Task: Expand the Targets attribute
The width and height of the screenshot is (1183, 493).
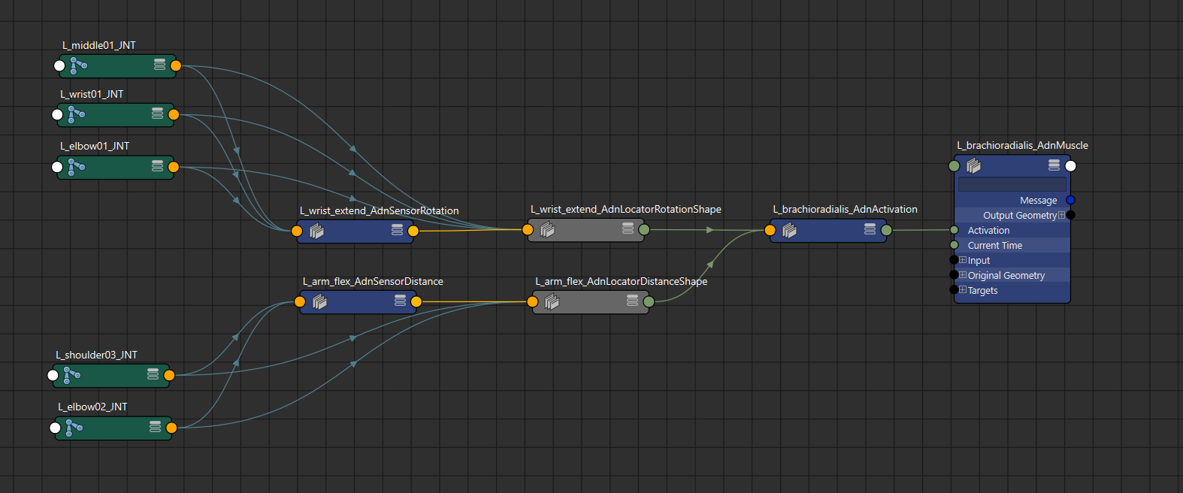Action: (x=963, y=290)
